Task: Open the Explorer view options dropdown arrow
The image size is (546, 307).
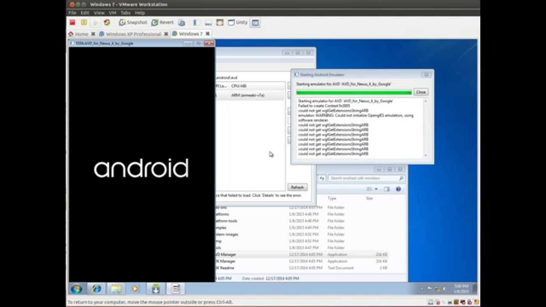Action: coord(375,189)
